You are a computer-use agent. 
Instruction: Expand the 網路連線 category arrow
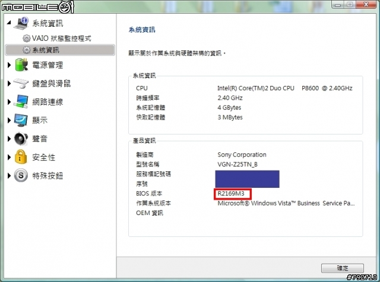pos(9,102)
